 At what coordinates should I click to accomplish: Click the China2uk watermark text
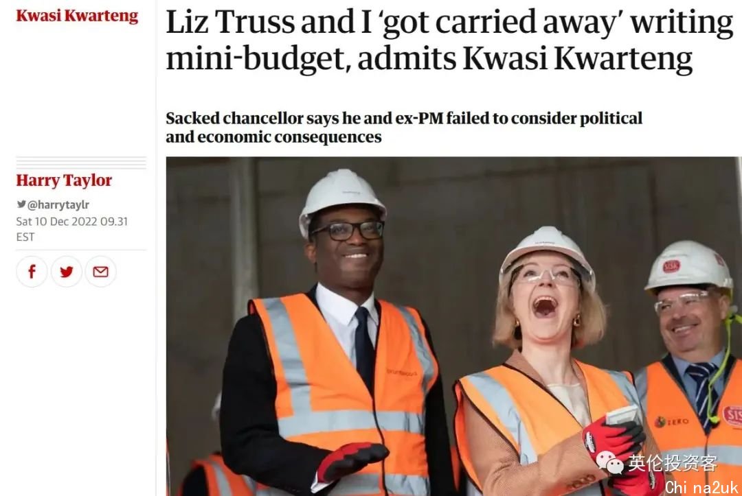click(x=701, y=487)
